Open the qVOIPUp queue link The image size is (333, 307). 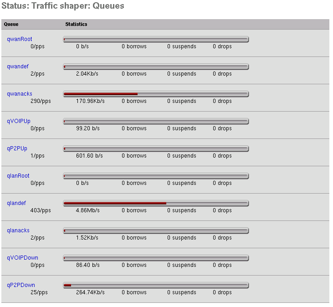coord(19,121)
